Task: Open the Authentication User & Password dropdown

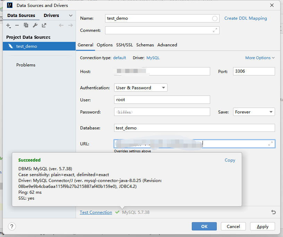Action: [140, 88]
